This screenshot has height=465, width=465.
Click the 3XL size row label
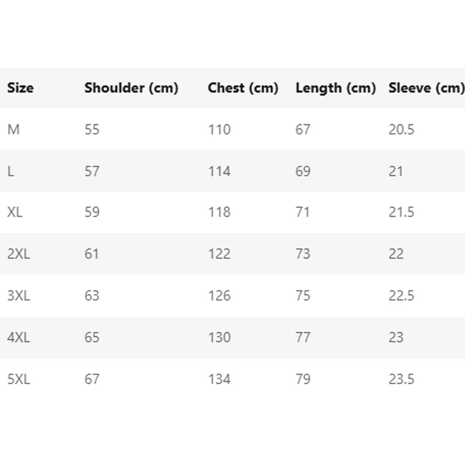point(19,296)
